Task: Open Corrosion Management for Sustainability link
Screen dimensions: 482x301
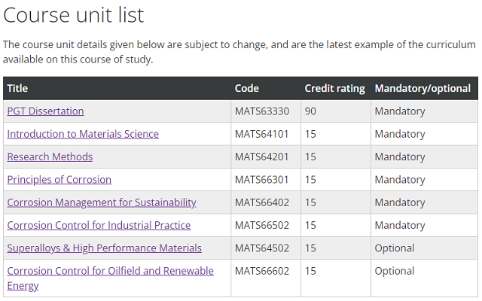Action: coord(102,202)
